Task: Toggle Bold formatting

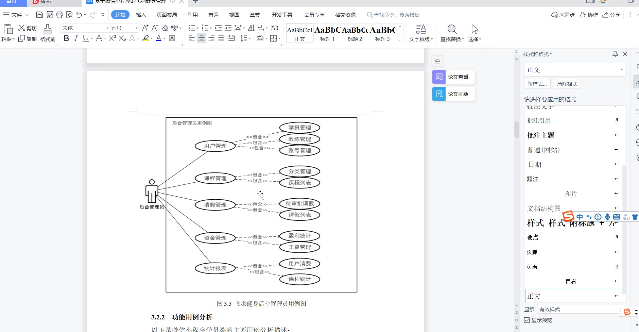Action: (66, 38)
